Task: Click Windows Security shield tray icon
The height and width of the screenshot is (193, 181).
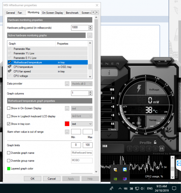Action: tap(115, 169)
